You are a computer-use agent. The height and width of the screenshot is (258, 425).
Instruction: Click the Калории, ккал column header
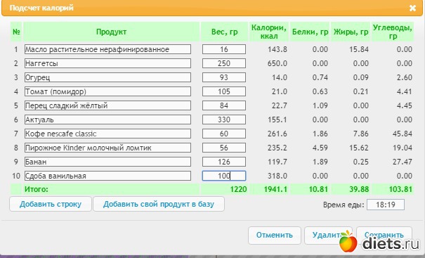pos(269,32)
